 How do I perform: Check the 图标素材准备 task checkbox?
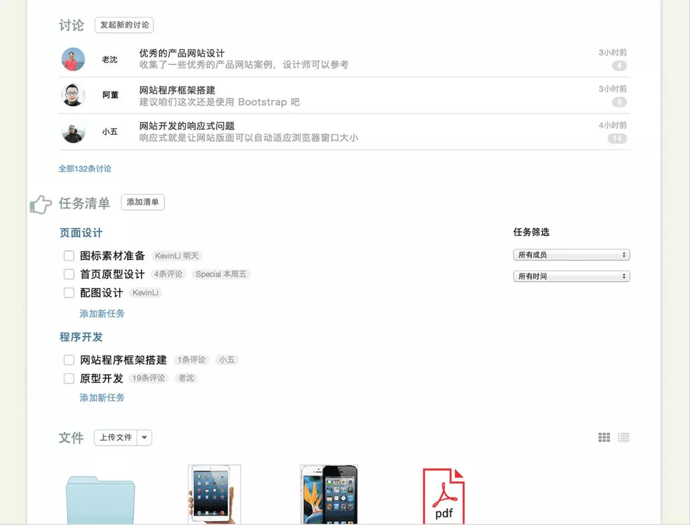(69, 256)
